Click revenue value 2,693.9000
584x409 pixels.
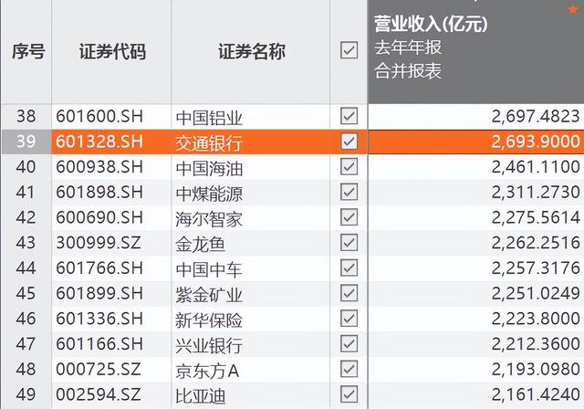coord(536,142)
